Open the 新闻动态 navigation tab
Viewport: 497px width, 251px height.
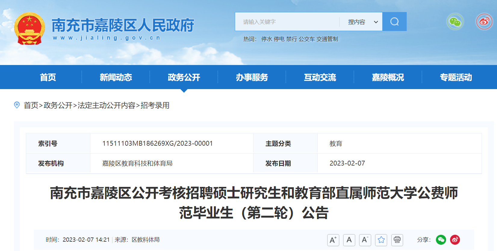(116, 77)
